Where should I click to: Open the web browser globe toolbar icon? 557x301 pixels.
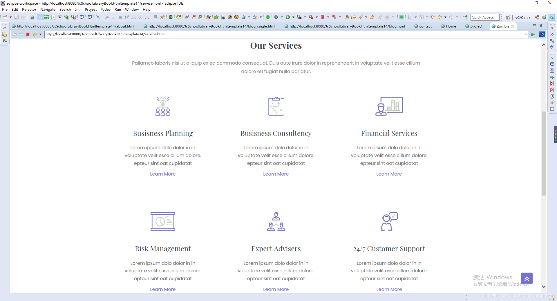[244, 17]
